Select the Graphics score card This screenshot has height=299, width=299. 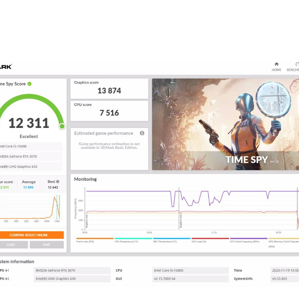pos(109,88)
